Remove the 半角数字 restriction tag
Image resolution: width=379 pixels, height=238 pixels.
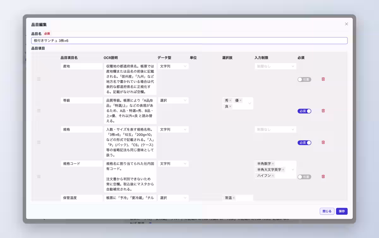click(273, 164)
